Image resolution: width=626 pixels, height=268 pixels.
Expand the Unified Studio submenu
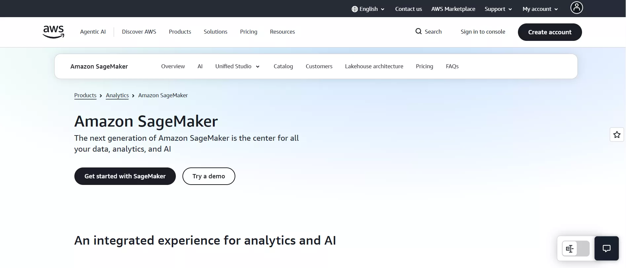tap(237, 66)
